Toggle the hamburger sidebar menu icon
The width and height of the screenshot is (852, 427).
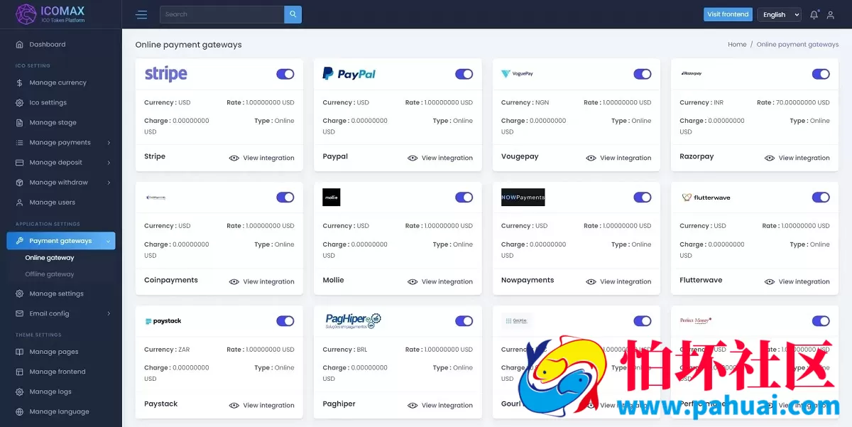click(x=141, y=14)
